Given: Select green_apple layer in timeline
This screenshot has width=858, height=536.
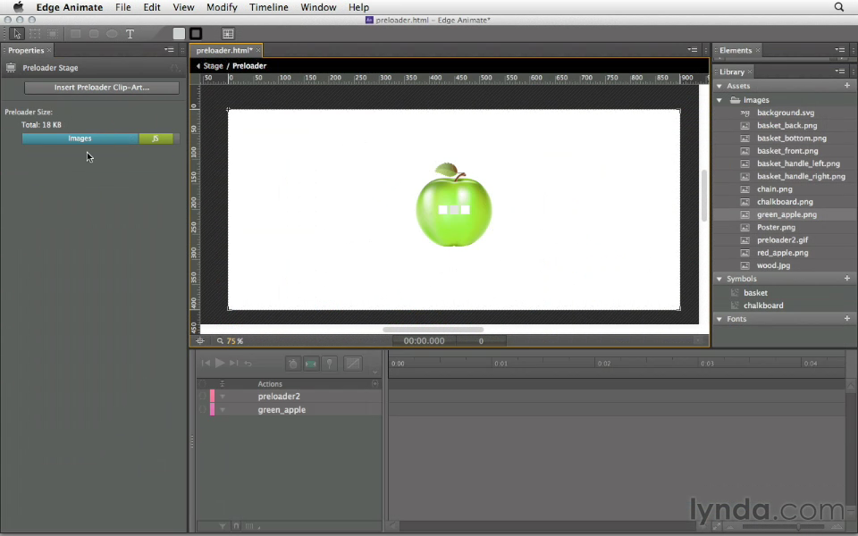Looking at the screenshot, I should (282, 410).
